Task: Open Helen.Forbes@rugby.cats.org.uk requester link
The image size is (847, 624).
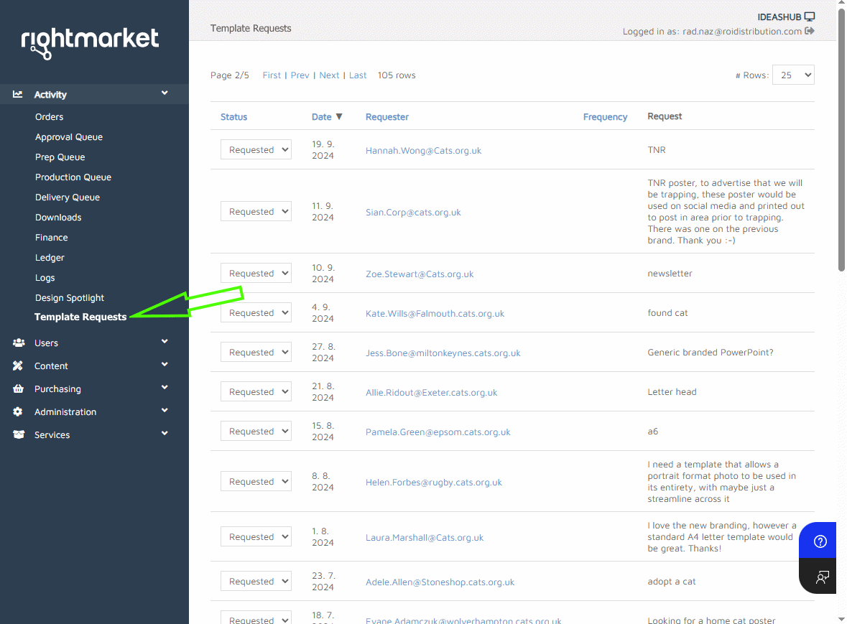Action: click(434, 482)
